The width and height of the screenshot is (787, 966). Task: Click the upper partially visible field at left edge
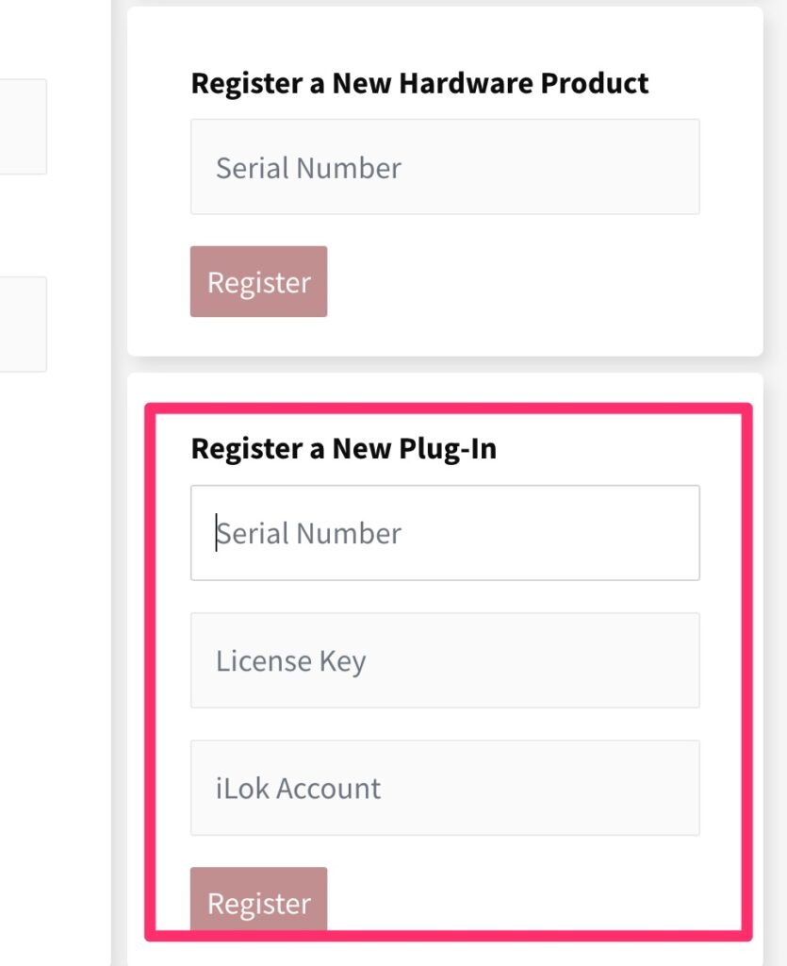pos(23,126)
